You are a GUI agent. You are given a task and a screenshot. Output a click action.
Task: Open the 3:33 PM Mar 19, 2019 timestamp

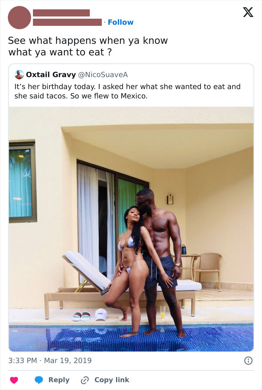[50, 360]
